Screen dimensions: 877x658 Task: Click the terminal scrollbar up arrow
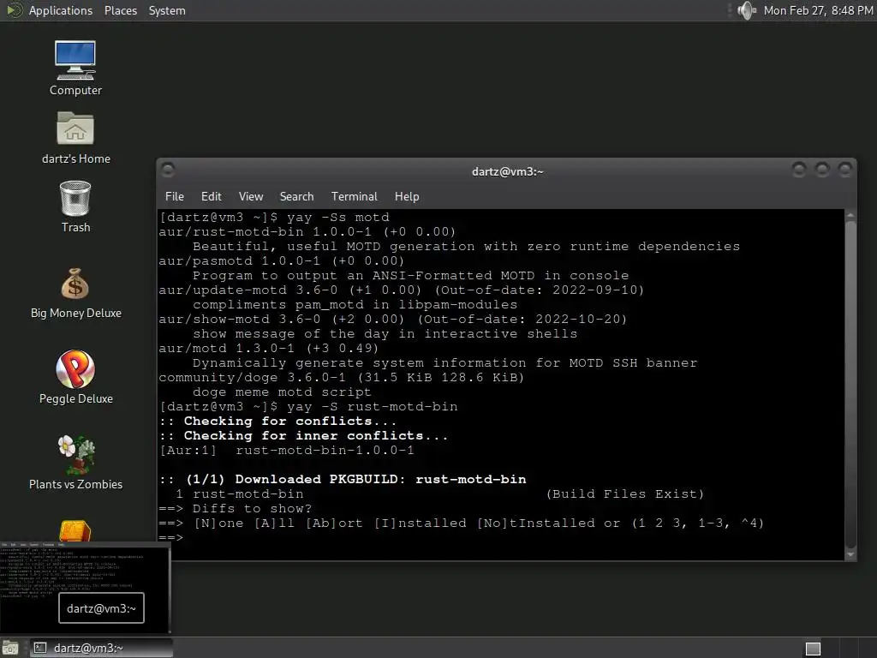pyautogui.click(x=850, y=215)
